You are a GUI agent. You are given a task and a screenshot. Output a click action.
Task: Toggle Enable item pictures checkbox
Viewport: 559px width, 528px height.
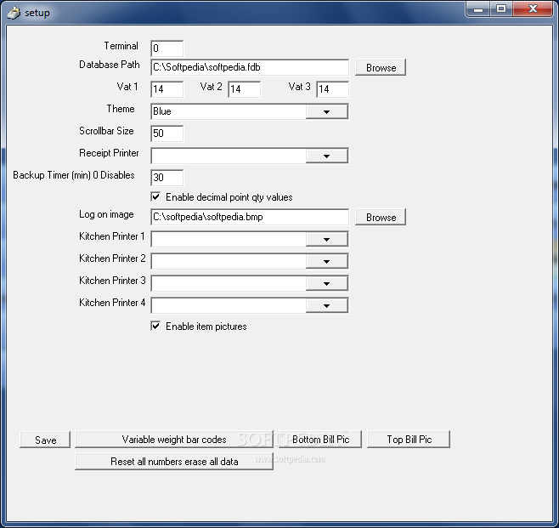(155, 326)
